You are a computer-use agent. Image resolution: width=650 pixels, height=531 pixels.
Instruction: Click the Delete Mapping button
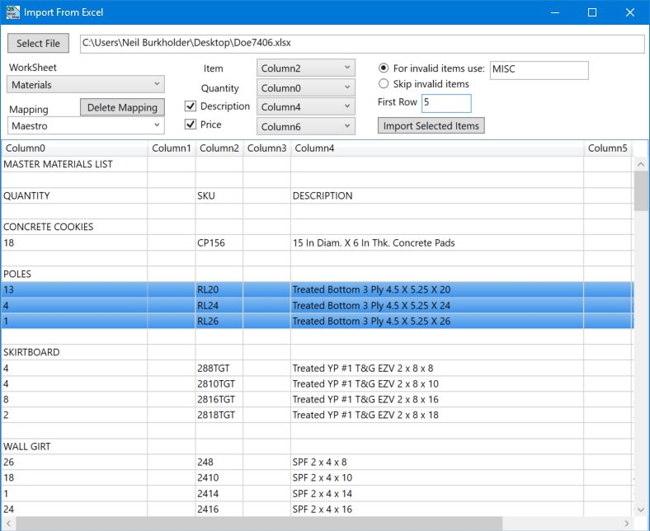click(x=123, y=107)
